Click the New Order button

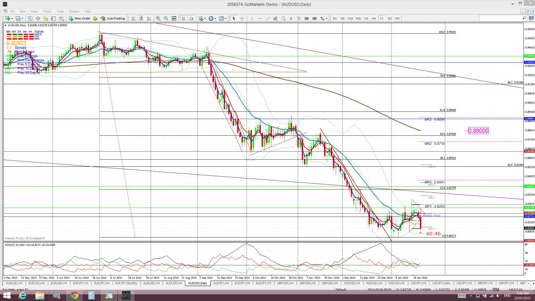pos(80,18)
